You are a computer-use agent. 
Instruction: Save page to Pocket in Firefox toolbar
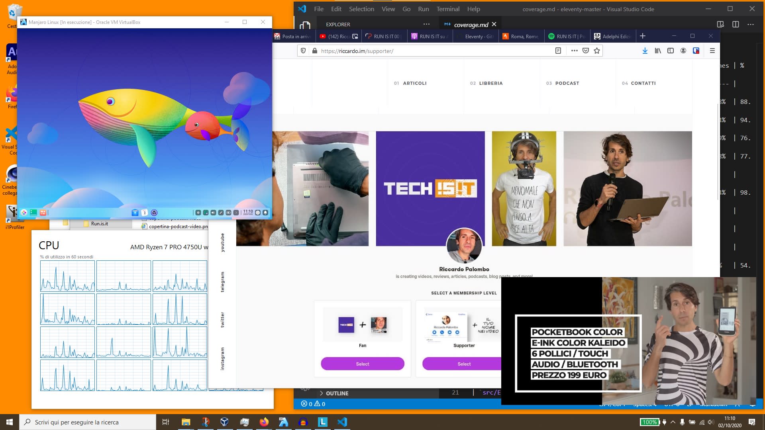pos(586,51)
